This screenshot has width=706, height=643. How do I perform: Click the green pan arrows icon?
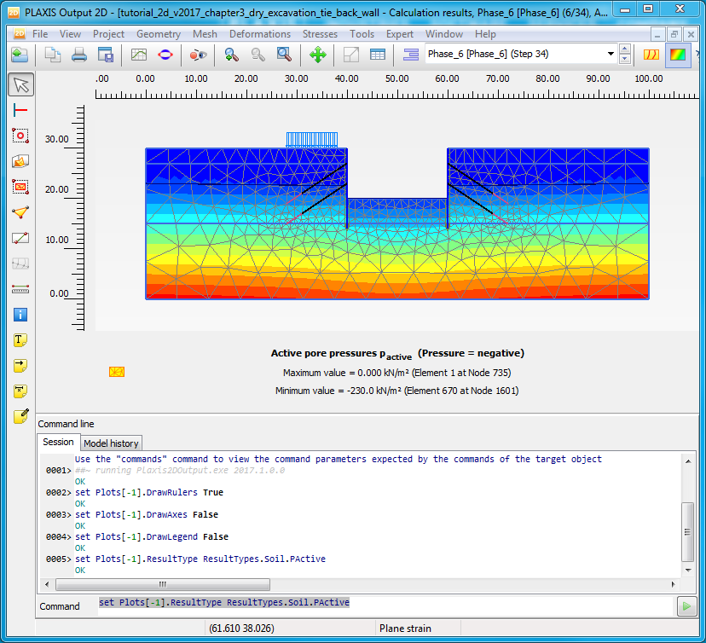coord(317,55)
